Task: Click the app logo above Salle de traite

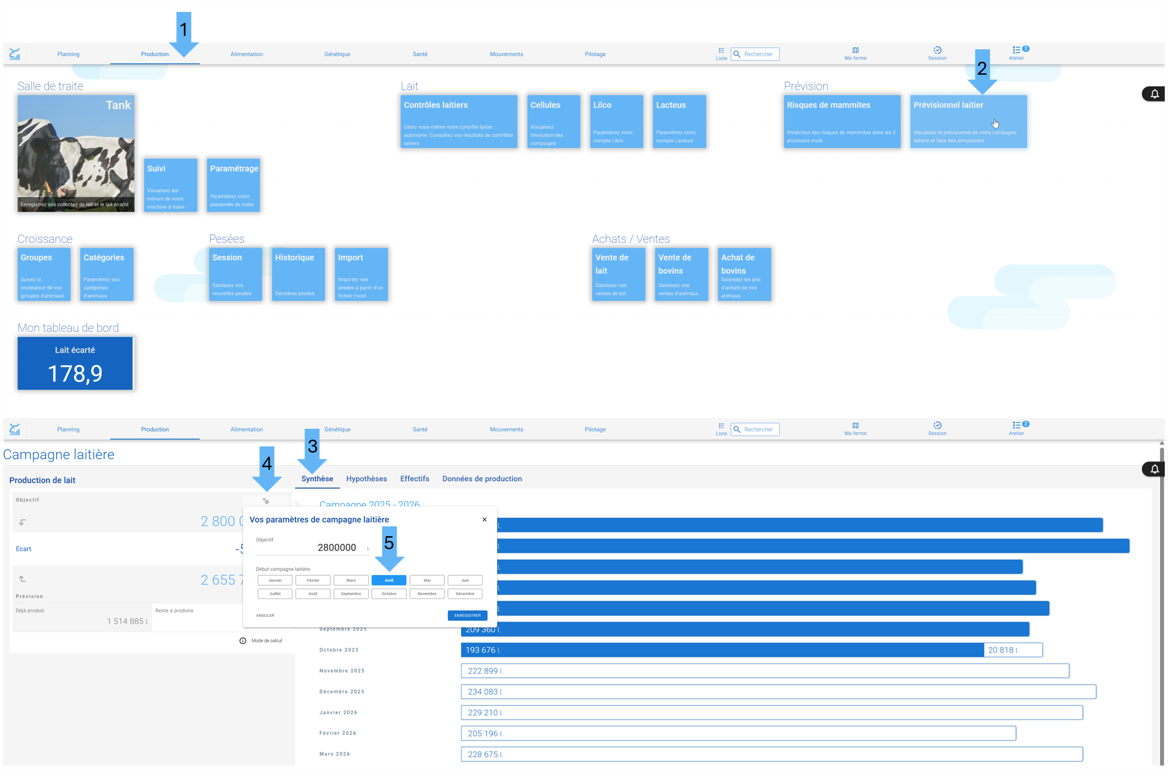Action: (15, 54)
